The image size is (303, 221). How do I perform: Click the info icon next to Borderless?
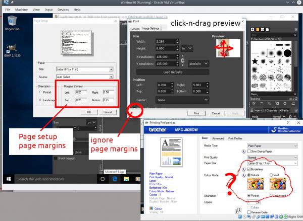pos(244,169)
